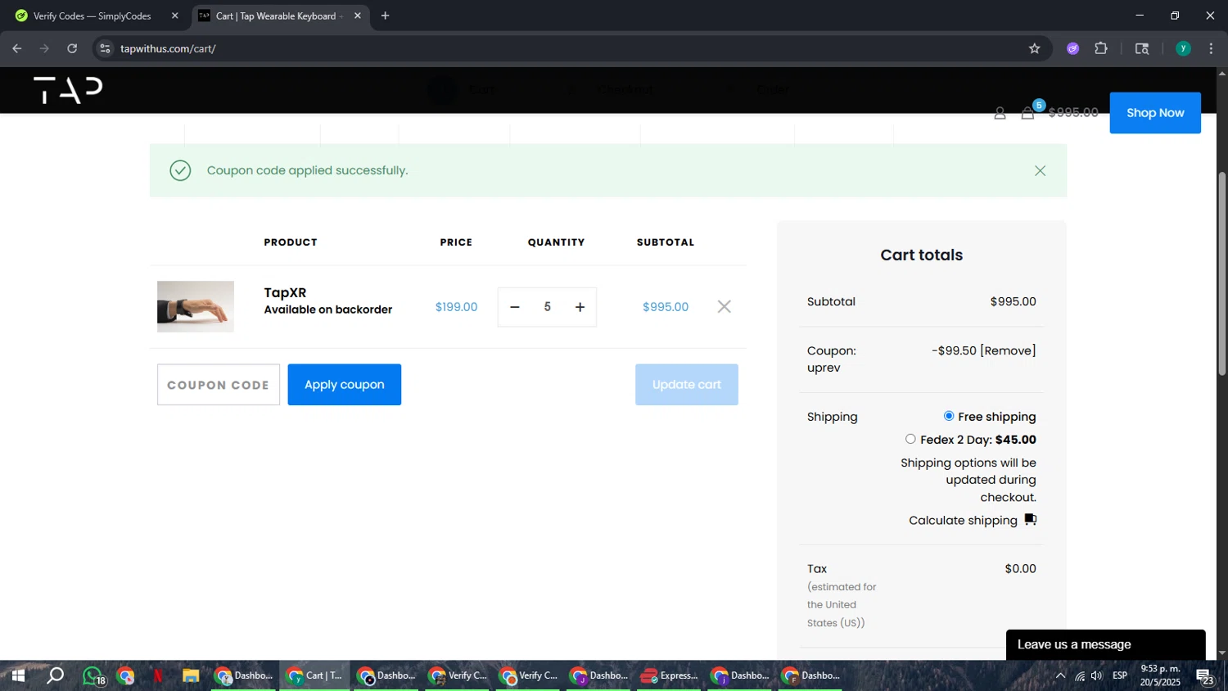Open the purple extension icon

point(1073,48)
